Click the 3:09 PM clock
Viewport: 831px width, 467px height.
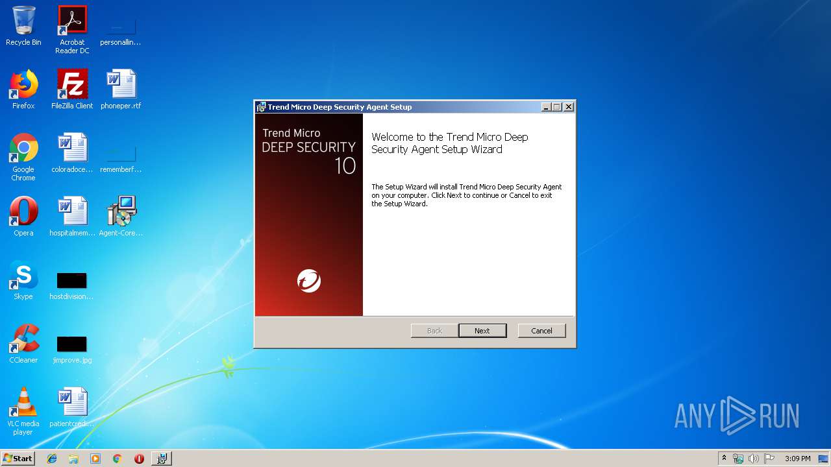(797, 459)
